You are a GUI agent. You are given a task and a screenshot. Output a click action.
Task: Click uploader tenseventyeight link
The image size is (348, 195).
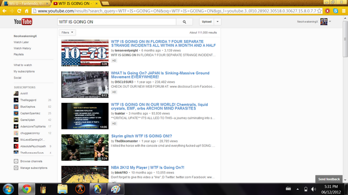[126, 50]
